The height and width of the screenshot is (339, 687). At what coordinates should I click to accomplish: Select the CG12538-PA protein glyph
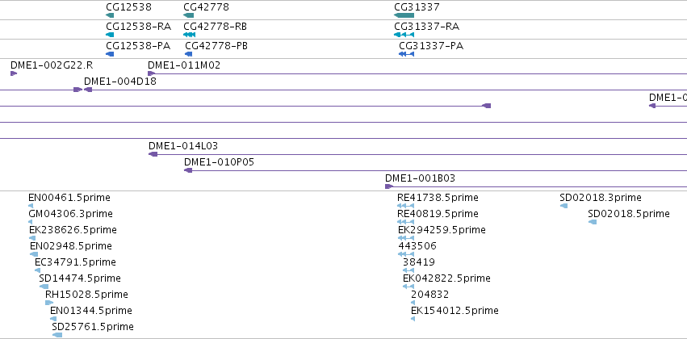110,54
